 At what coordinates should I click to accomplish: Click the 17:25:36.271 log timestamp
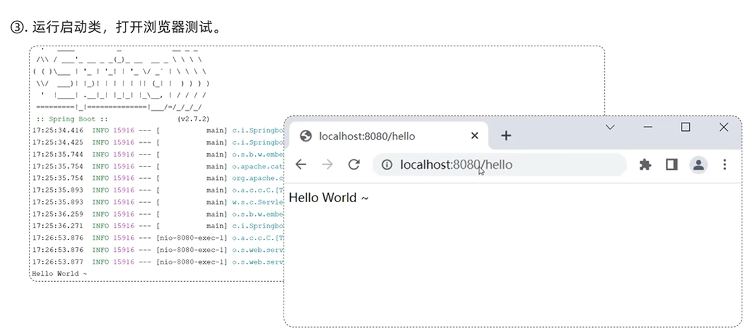click(x=58, y=226)
